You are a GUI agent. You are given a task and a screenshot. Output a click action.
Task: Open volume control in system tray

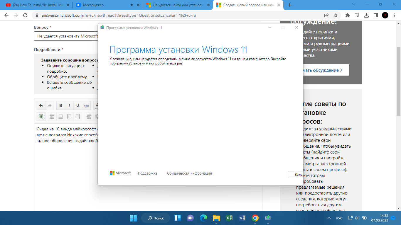click(357, 218)
